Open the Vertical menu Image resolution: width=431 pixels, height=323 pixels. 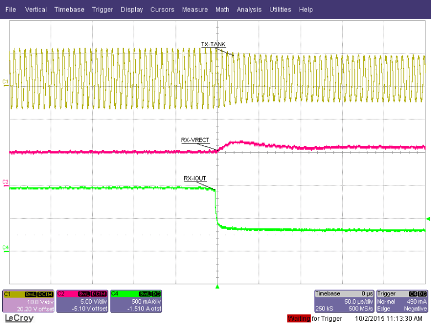[x=36, y=9]
